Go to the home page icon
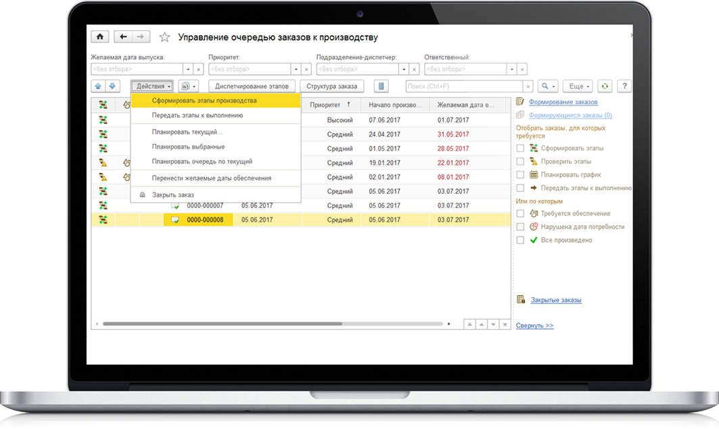The image size is (719, 429). pyautogui.click(x=100, y=36)
